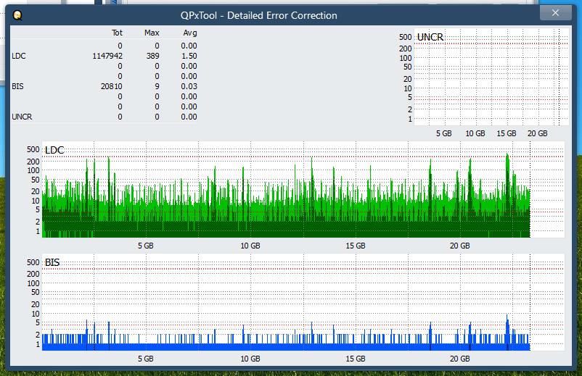The image size is (582, 376).
Task: Click the LDC chart title
Action: point(54,150)
